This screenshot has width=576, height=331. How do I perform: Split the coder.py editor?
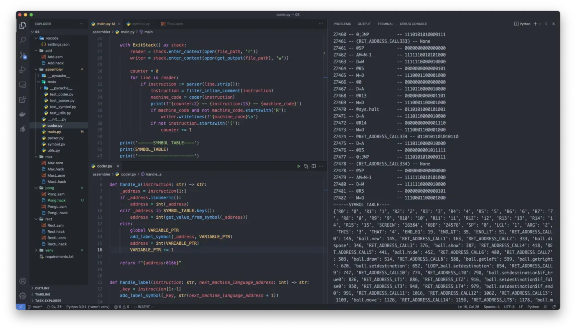point(314,166)
